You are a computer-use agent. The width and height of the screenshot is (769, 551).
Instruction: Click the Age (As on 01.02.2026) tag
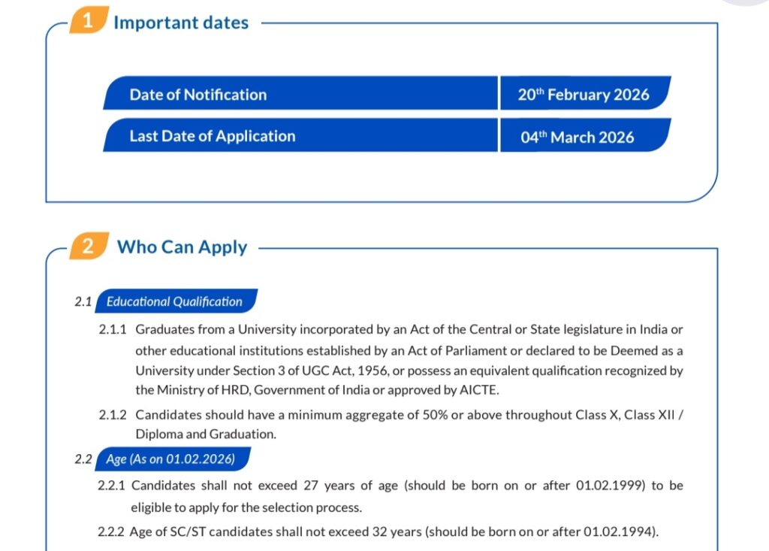coord(170,459)
